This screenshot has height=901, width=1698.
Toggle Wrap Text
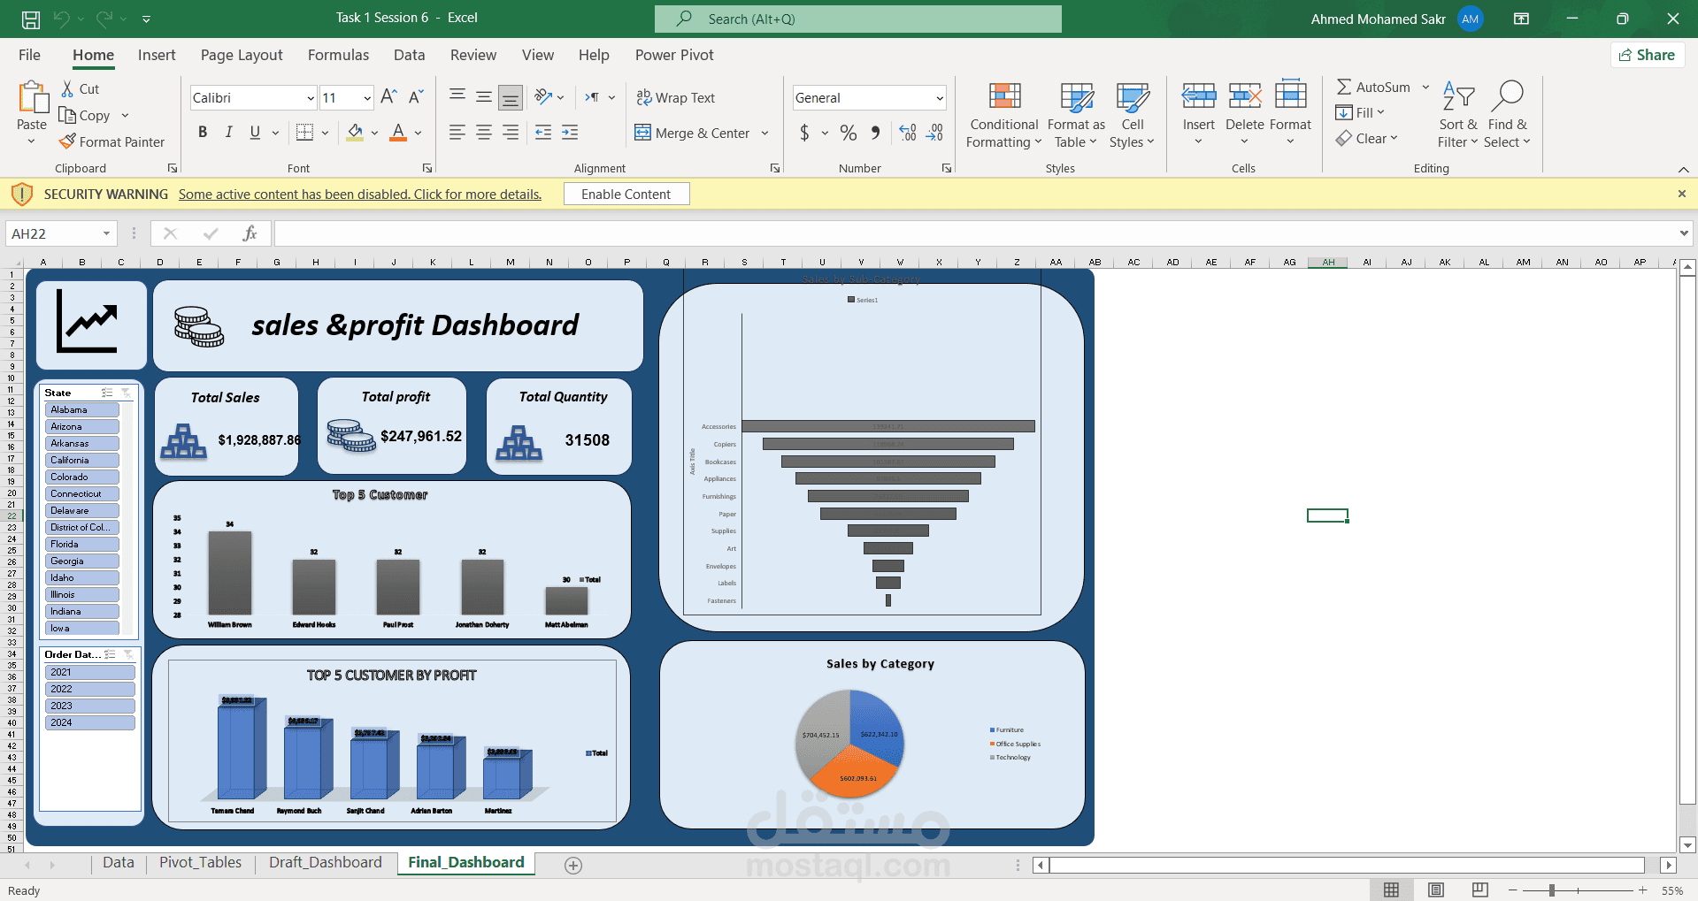coord(675,97)
